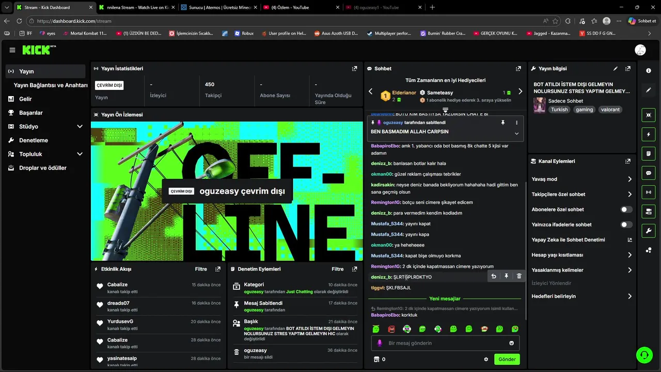Focus the Bir mesaj gönderin input field

[x=445, y=343]
